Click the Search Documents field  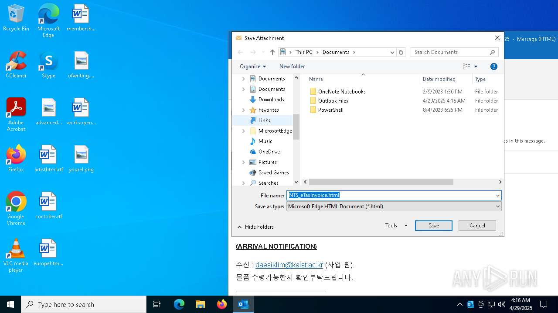click(454, 52)
